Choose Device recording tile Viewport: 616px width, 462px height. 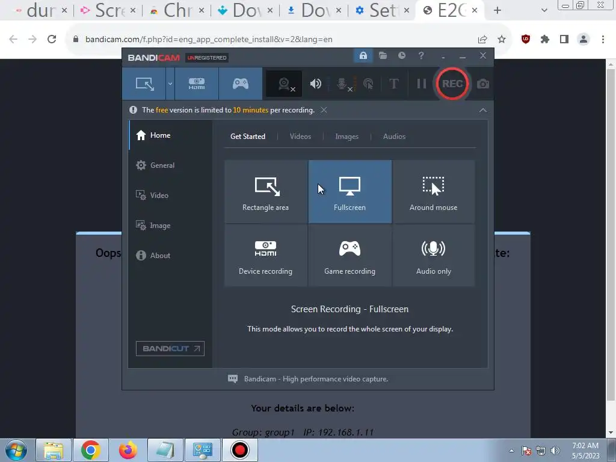point(265,255)
